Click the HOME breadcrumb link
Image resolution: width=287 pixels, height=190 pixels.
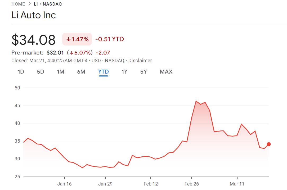[18, 4]
